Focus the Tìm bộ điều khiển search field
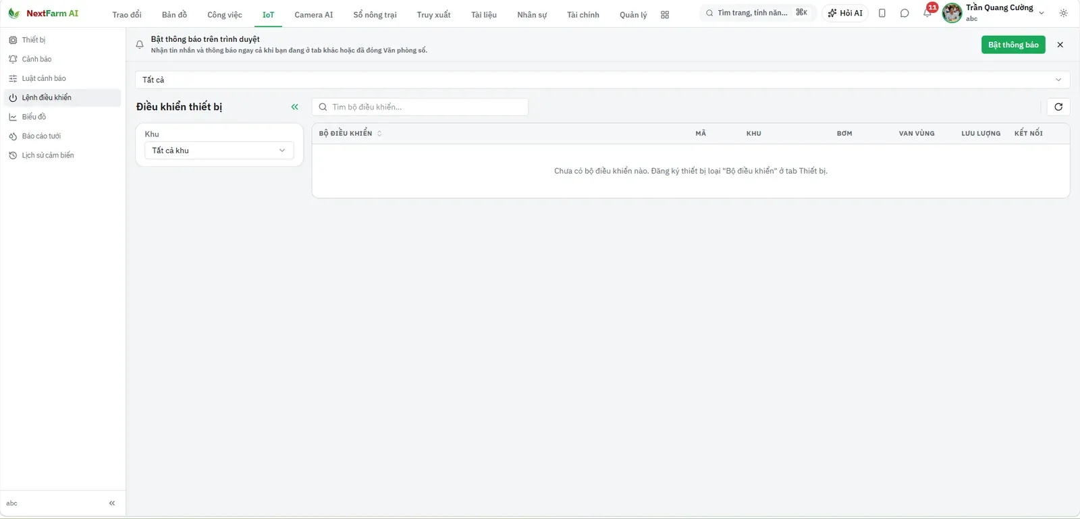Screen dimensions: 1080x519 pos(420,107)
